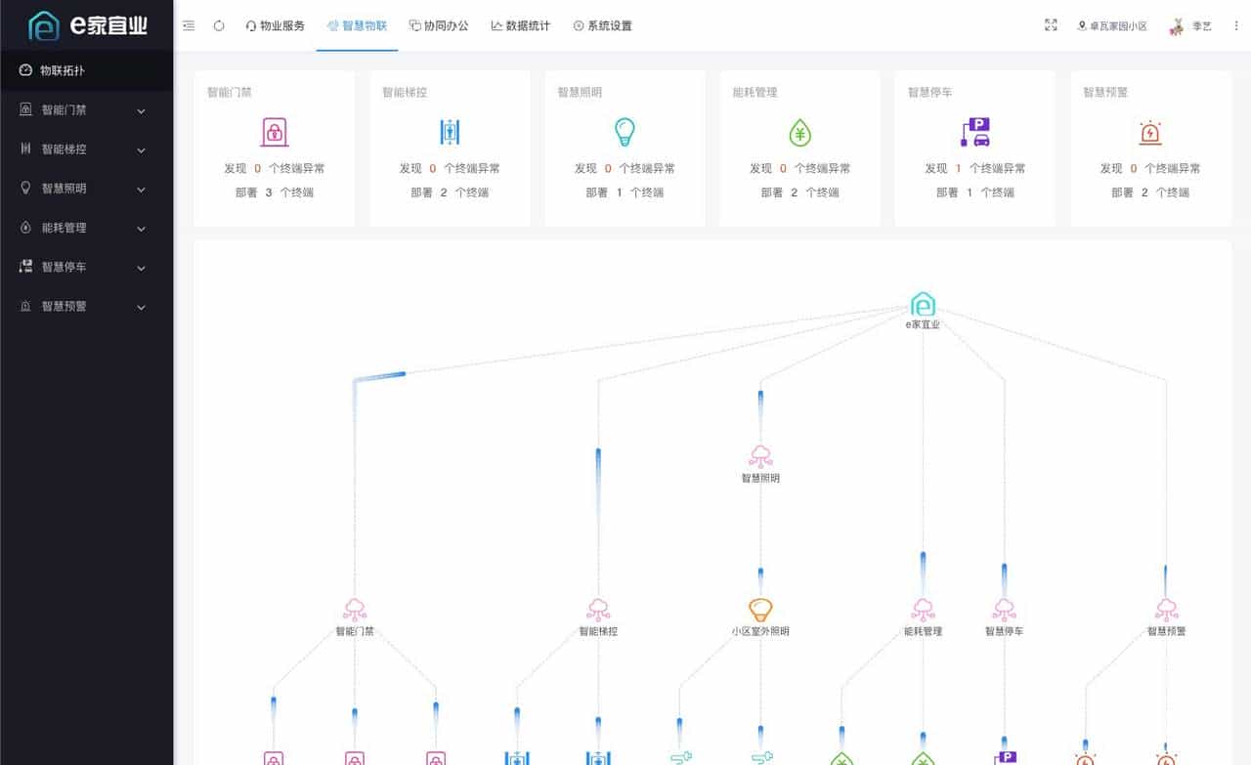The height and width of the screenshot is (765, 1251).
Task: Click the fullscreen icon near 卓瓦家园小区
Action: tap(1050, 26)
